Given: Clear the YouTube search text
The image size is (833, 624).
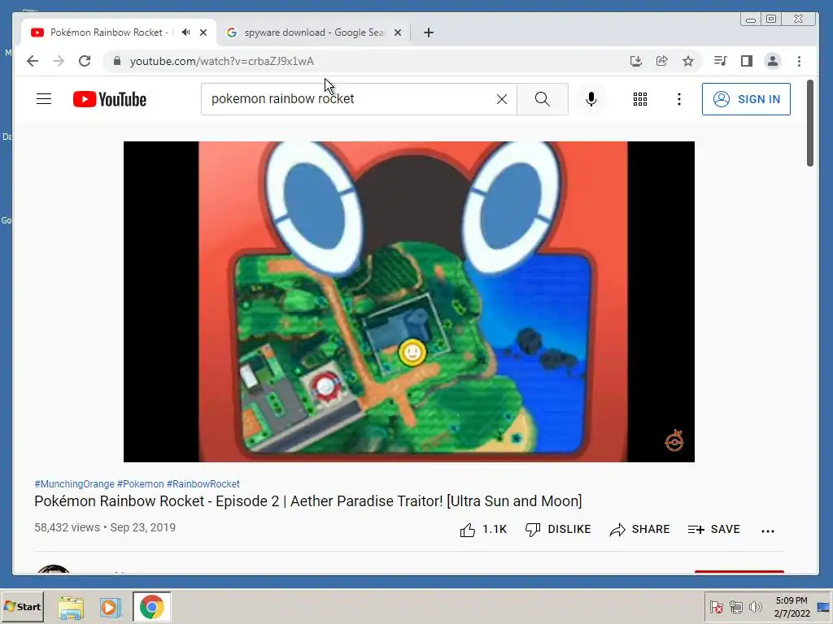Looking at the screenshot, I should point(501,98).
